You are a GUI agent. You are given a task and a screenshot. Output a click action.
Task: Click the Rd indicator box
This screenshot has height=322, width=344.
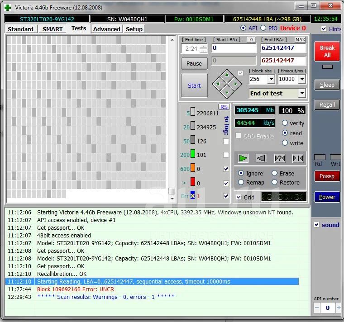(x=320, y=157)
